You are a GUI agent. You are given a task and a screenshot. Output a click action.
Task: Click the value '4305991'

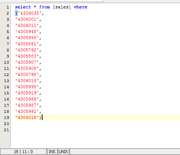[x=27, y=111]
